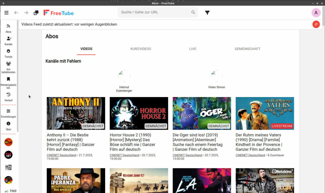Click the Video Simon channel avatar
The image size is (325, 193).
(x=216, y=76)
